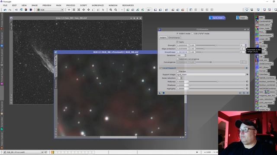Click the Midtones slider handle
This screenshot has height=155, width=277.
(x=217, y=81)
